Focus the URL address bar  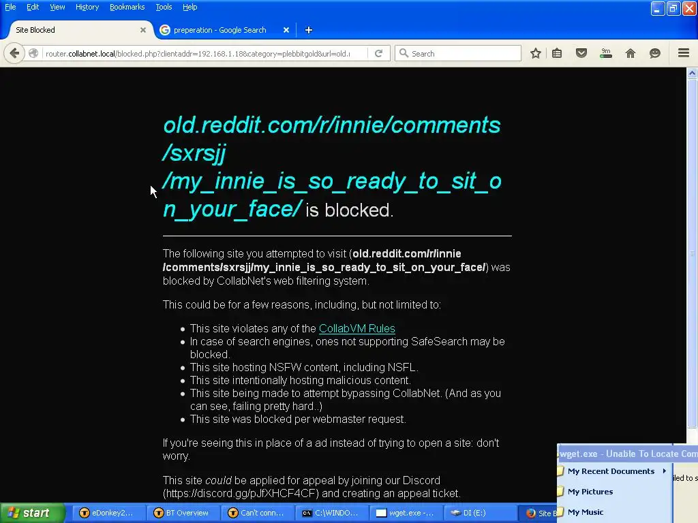coord(198,53)
